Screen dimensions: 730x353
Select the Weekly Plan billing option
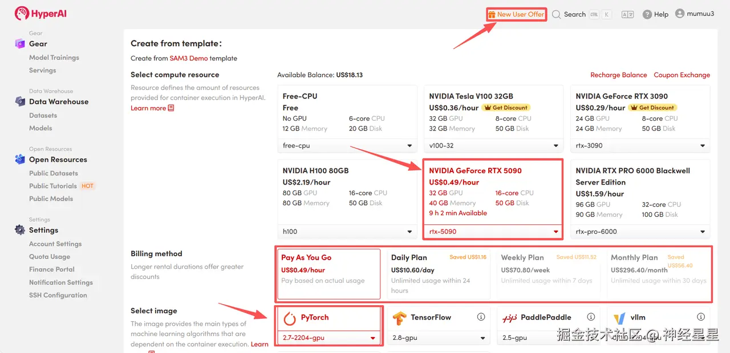(548, 273)
